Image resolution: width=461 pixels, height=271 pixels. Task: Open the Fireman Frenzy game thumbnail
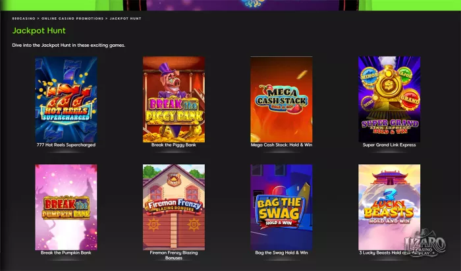click(x=174, y=207)
